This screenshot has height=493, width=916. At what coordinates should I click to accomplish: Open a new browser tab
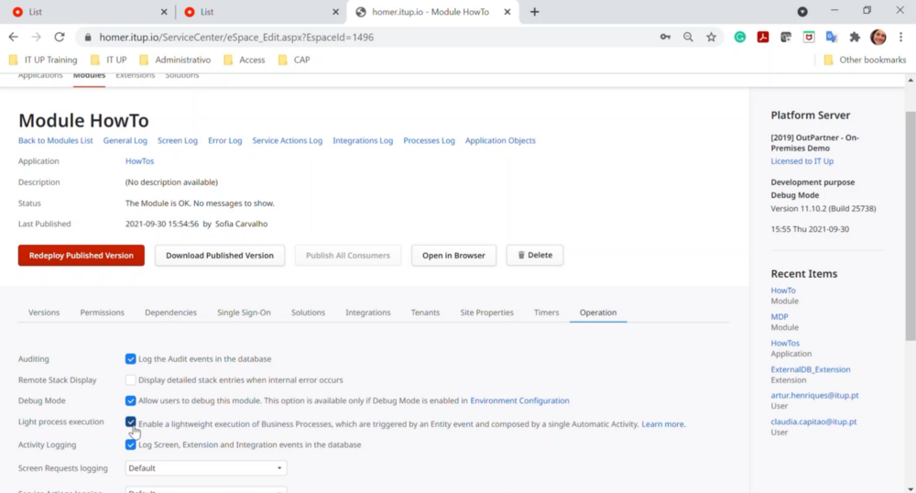(535, 12)
